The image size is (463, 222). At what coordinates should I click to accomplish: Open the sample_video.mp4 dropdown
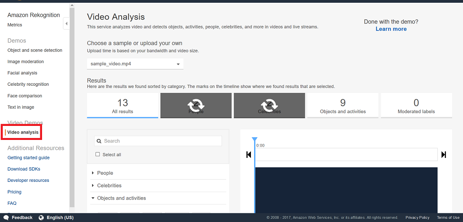click(x=135, y=64)
